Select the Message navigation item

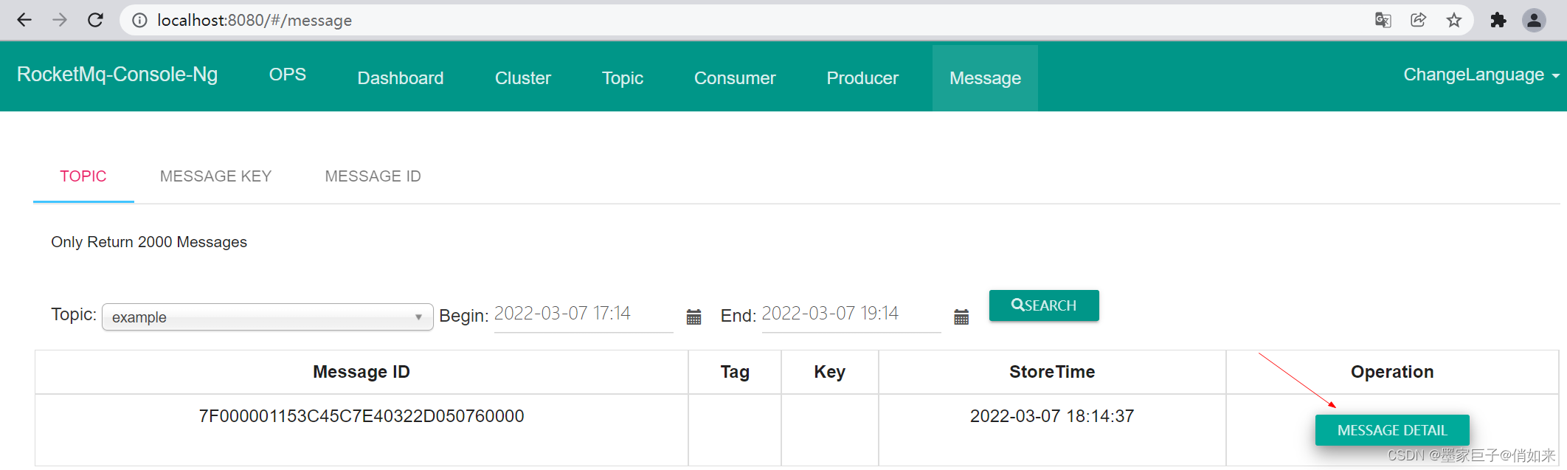985,78
